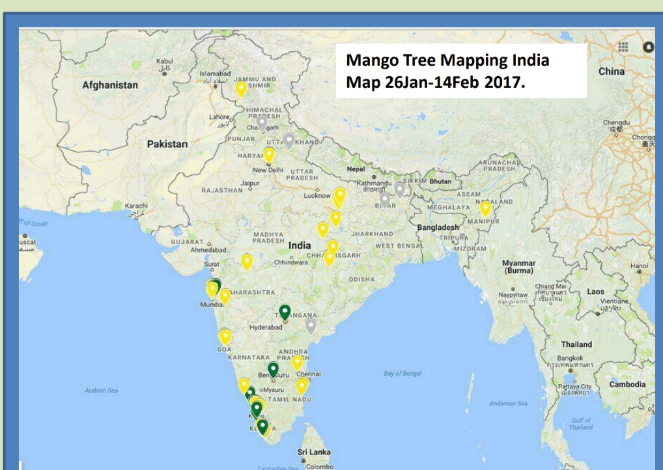Image resolution: width=663 pixels, height=470 pixels.
Task: Click the 'Bangladesh' label
Action: (x=438, y=227)
